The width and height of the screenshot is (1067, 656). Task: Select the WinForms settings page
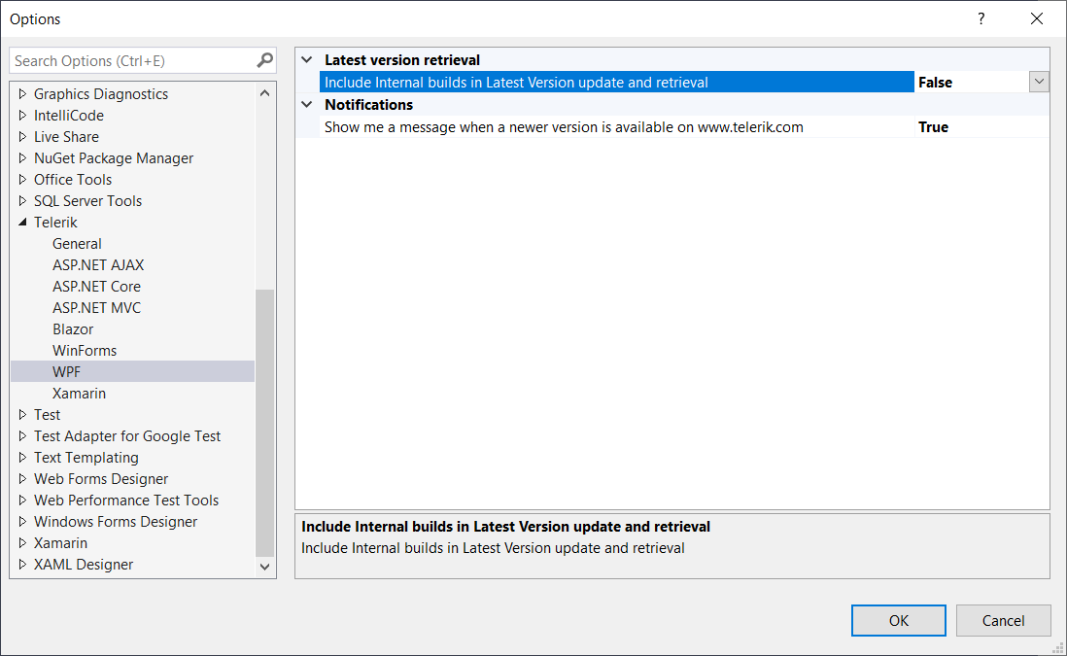pyautogui.click(x=83, y=350)
